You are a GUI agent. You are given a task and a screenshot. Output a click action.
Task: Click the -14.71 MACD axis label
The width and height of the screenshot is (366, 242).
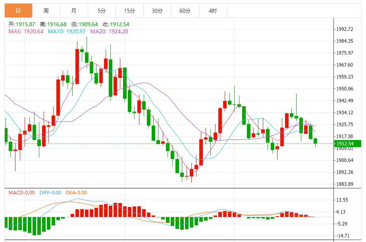point(343,236)
